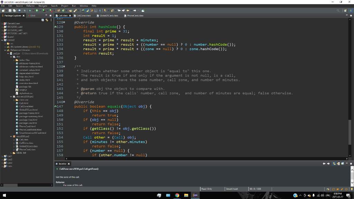The image size is (354, 199).
Task: Open Chrome from the taskbar
Action: [177, 196]
